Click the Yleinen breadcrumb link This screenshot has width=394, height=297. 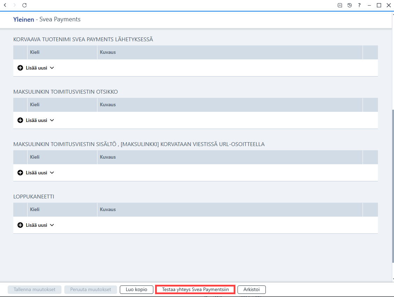pos(24,19)
